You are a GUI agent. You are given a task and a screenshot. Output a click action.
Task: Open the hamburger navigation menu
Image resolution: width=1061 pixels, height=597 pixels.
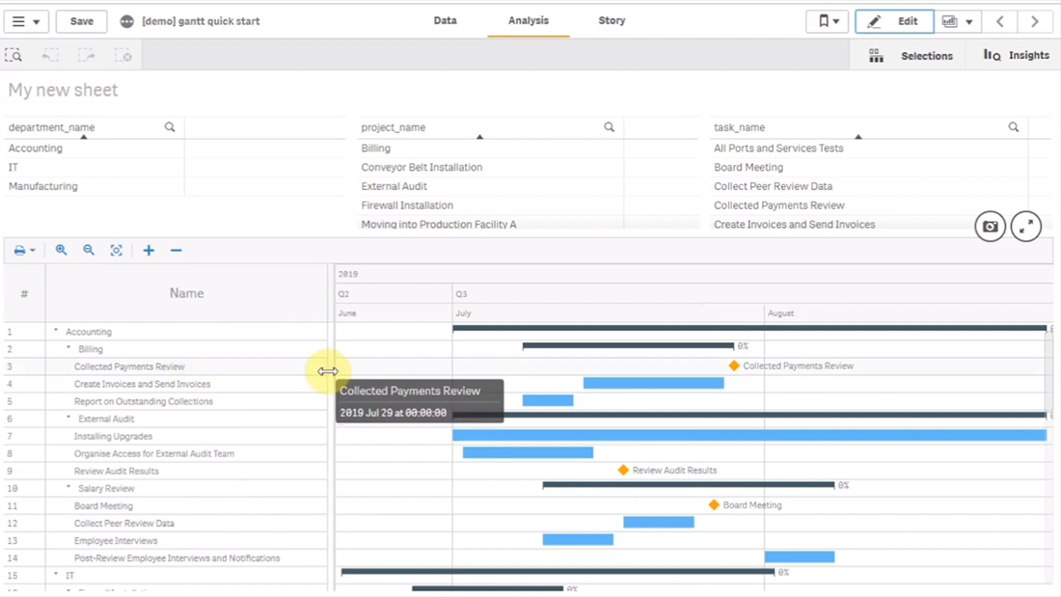[x=25, y=21]
